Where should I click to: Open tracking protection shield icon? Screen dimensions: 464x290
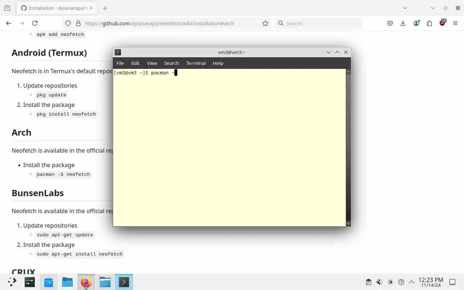pos(68,23)
